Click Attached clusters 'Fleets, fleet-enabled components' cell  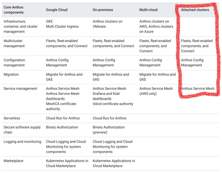(x=197, y=46)
